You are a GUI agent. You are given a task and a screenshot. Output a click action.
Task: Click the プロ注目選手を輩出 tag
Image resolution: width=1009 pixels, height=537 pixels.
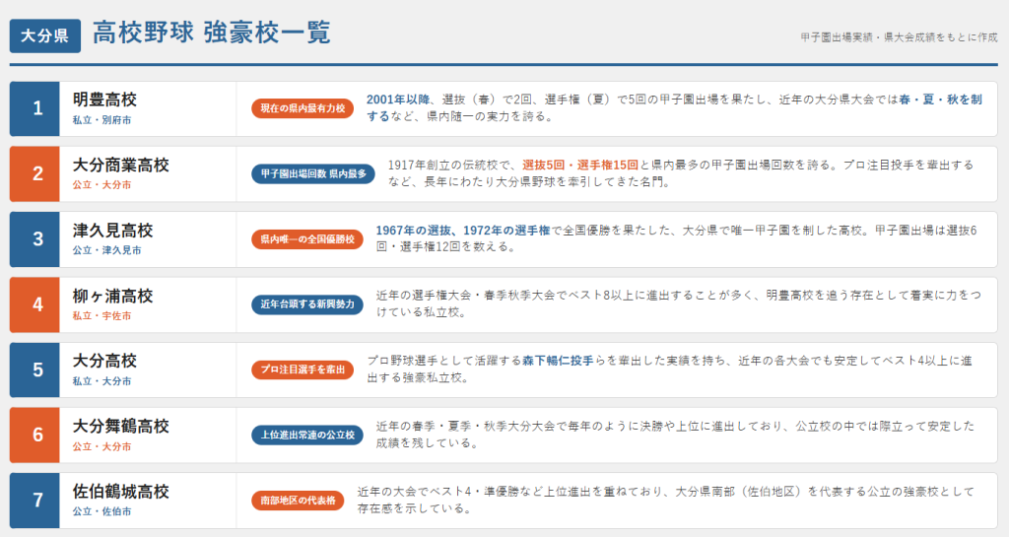click(303, 369)
